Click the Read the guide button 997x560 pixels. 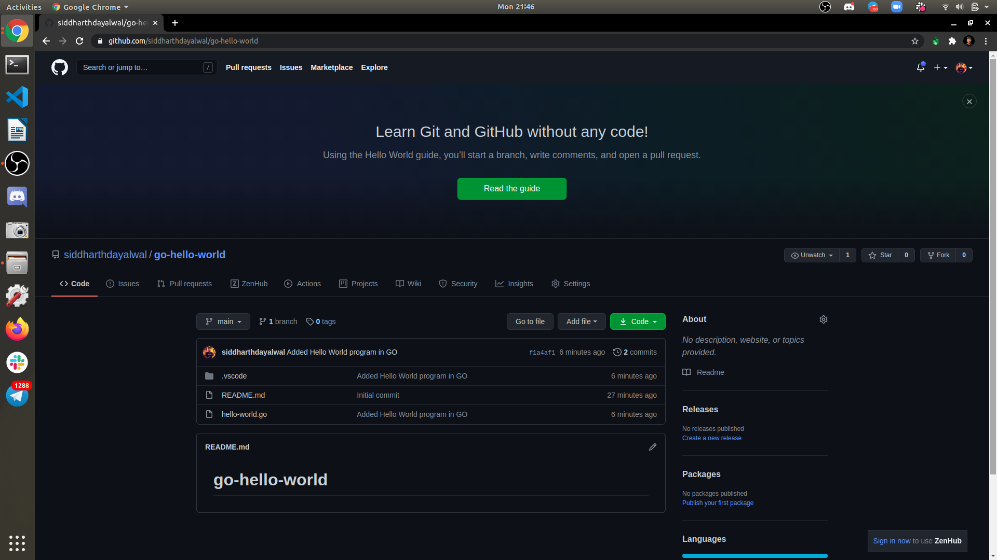pos(511,189)
